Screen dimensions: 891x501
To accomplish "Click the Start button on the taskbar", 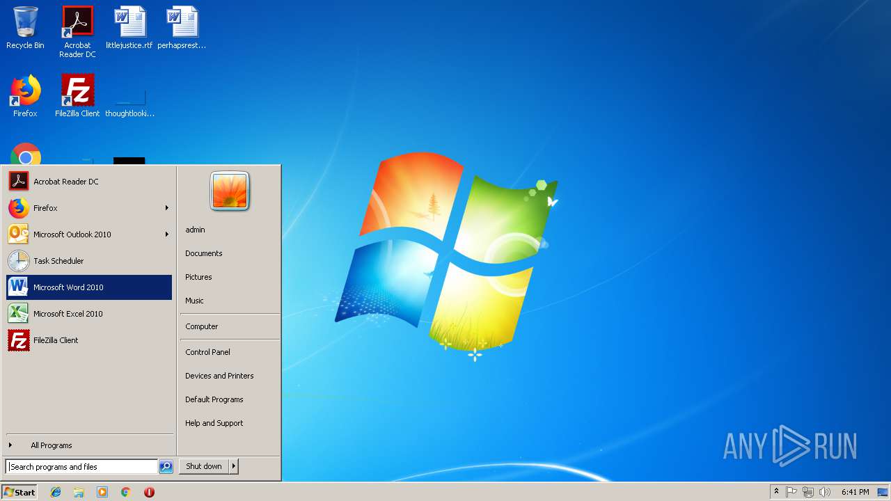I will (19, 492).
